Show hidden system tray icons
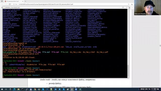 tap(139, 89)
